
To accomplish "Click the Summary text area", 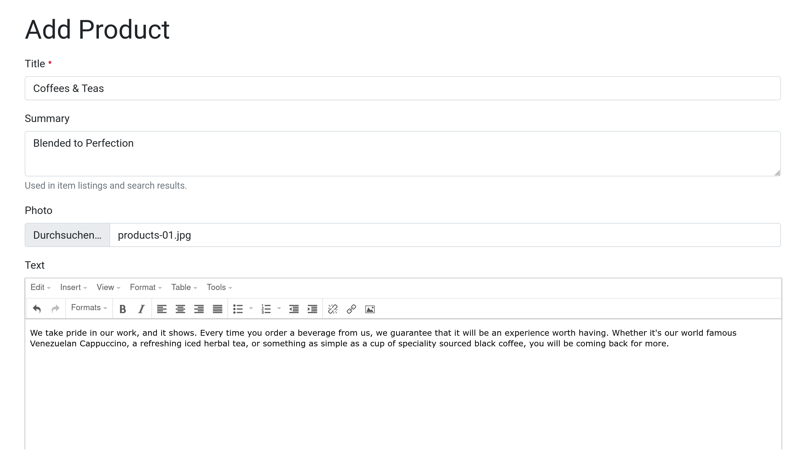I will tap(402, 153).
